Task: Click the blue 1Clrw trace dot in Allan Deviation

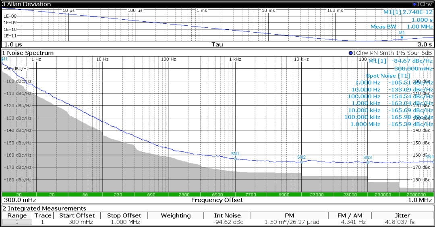Action: (x=414, y=4)
